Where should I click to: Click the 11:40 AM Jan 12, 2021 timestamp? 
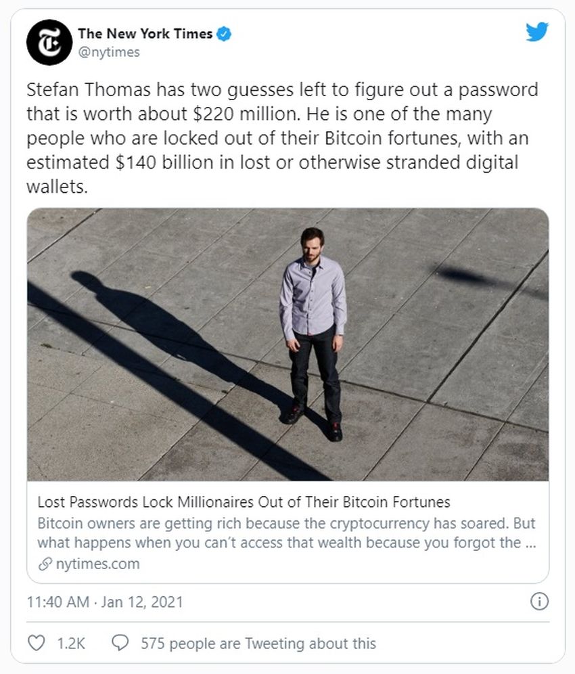coord(105,602)
